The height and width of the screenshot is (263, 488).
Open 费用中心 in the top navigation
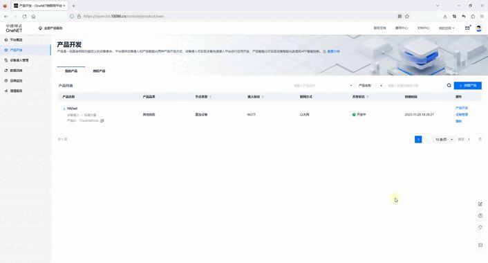point(402,28)
